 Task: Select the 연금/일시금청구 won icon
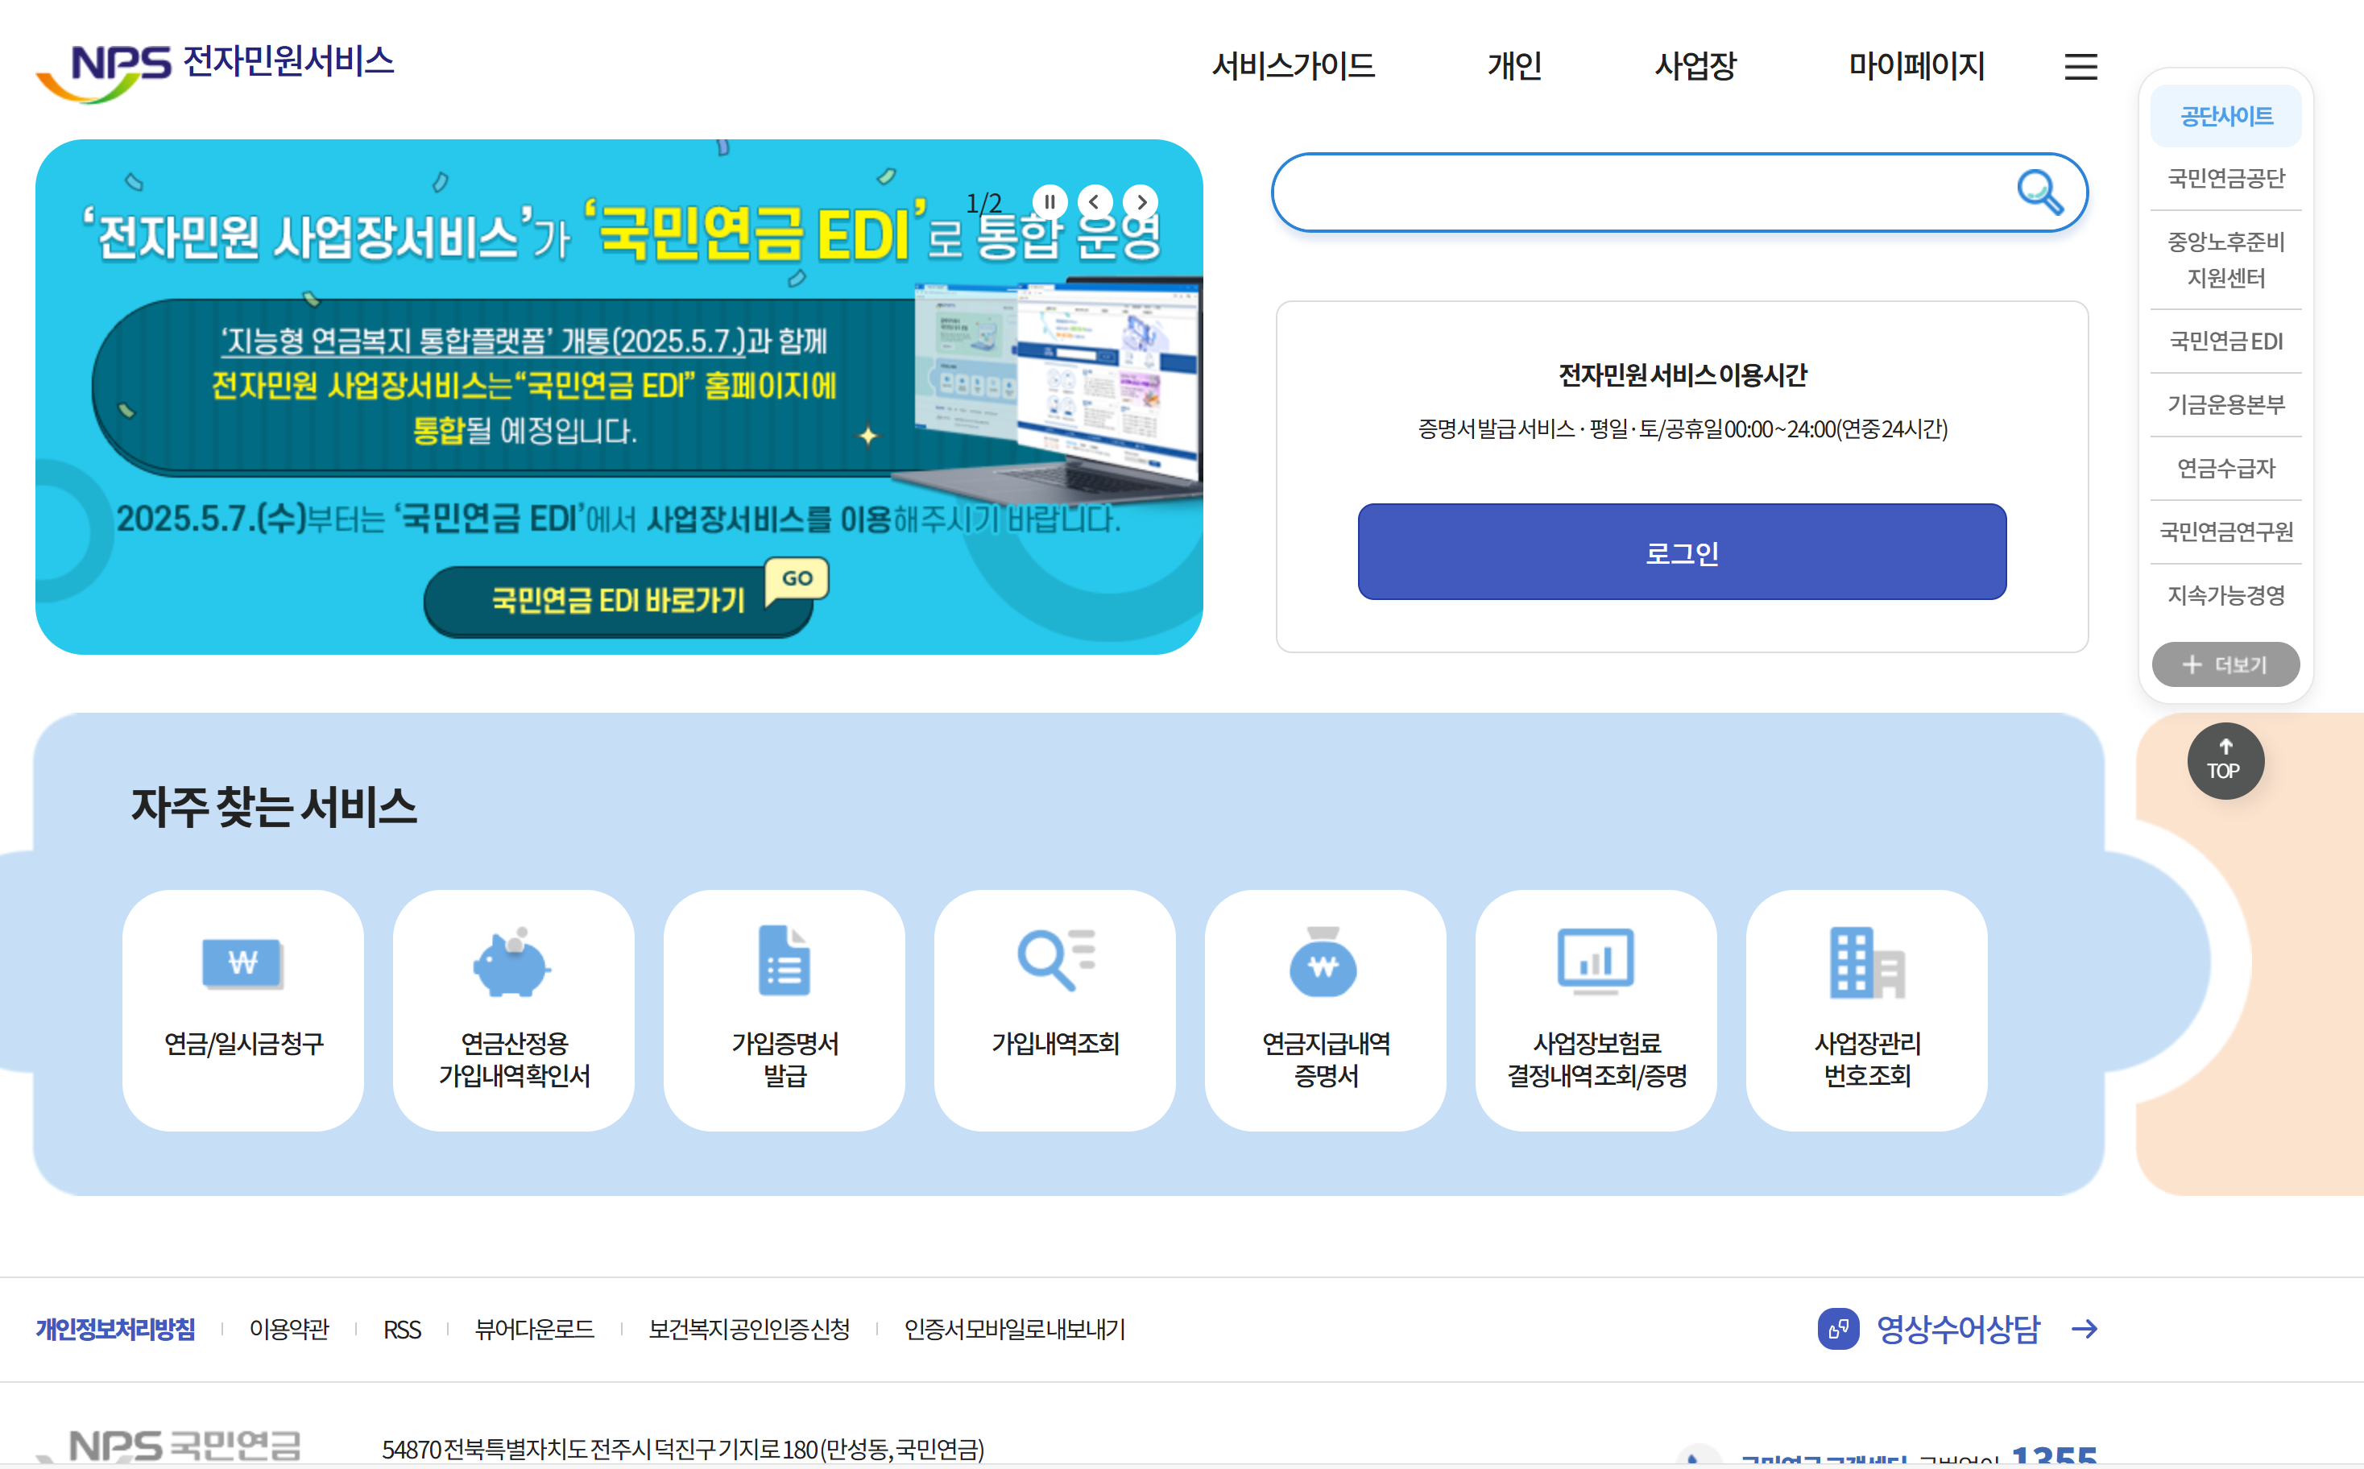[242, 962]
